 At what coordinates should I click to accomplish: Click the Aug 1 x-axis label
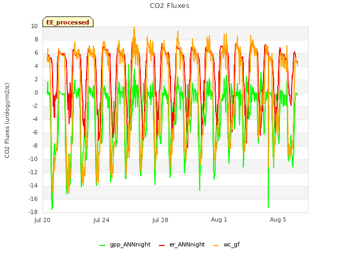(219, 219)
